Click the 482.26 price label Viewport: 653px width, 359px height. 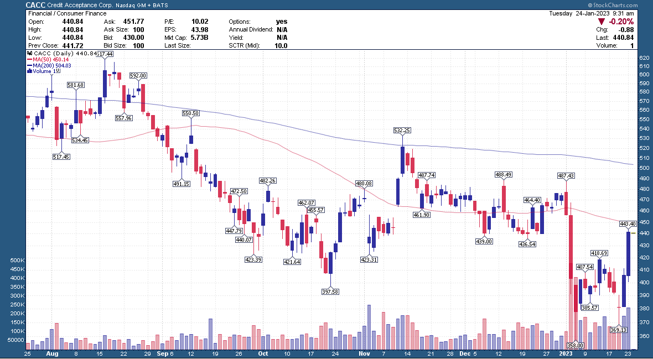tap(268, 181)
